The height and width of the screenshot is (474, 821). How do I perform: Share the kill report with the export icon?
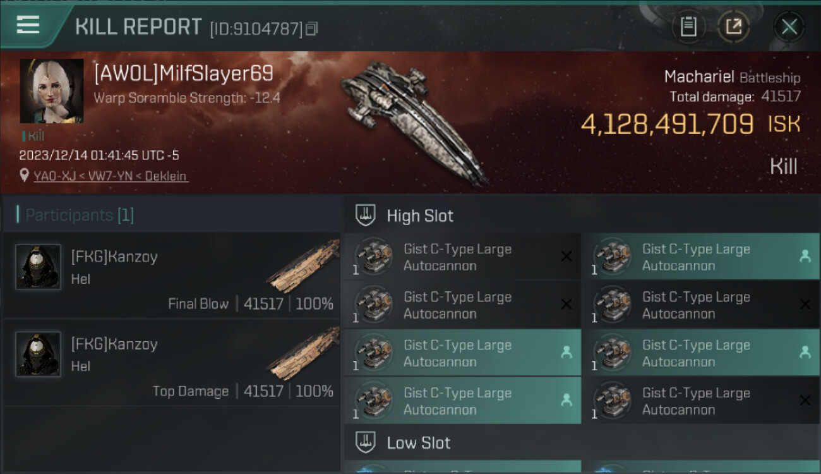pos(733,27)
